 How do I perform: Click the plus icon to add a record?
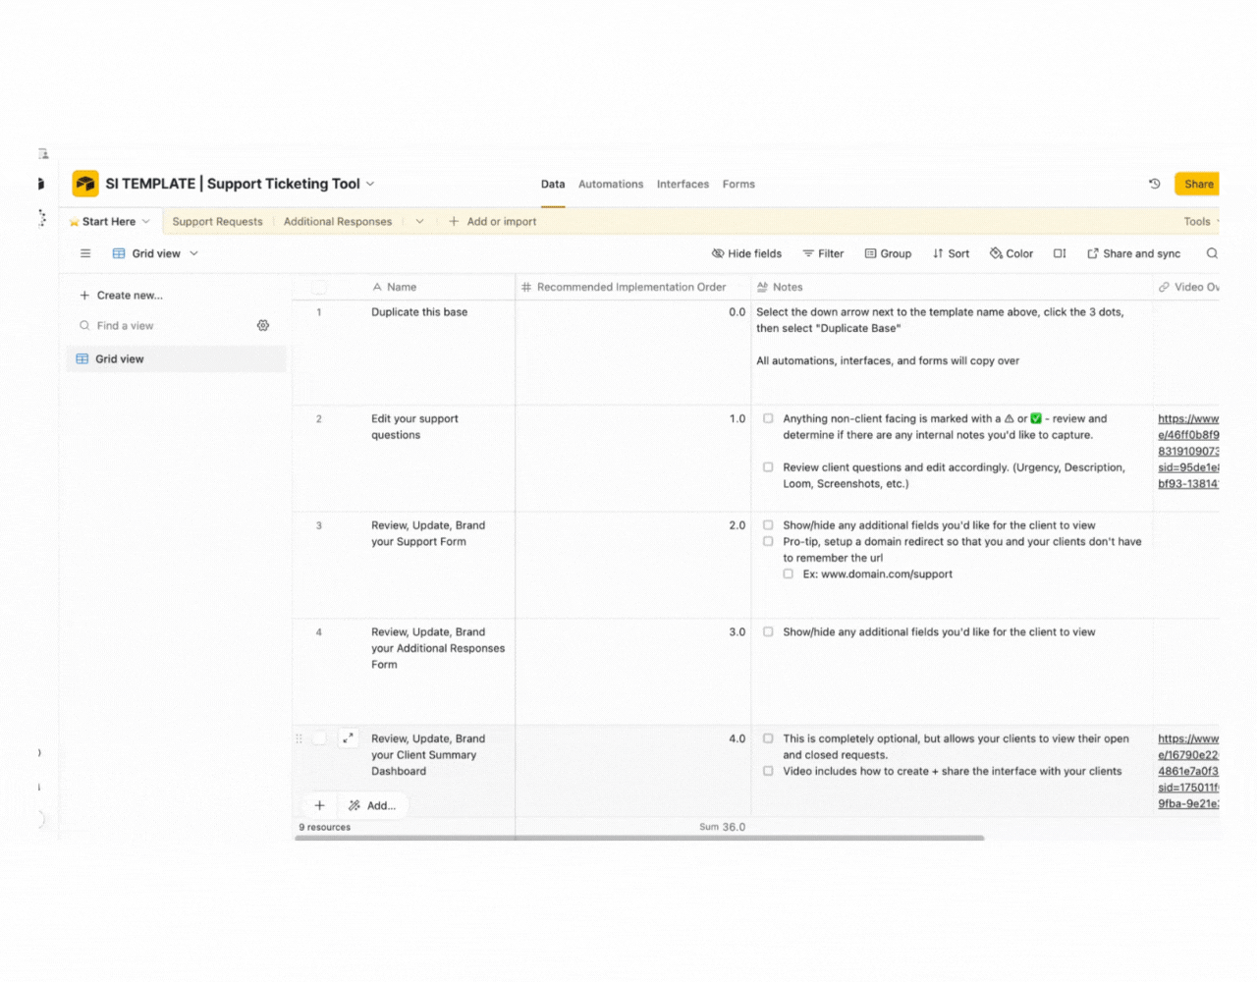coord(319,805)
